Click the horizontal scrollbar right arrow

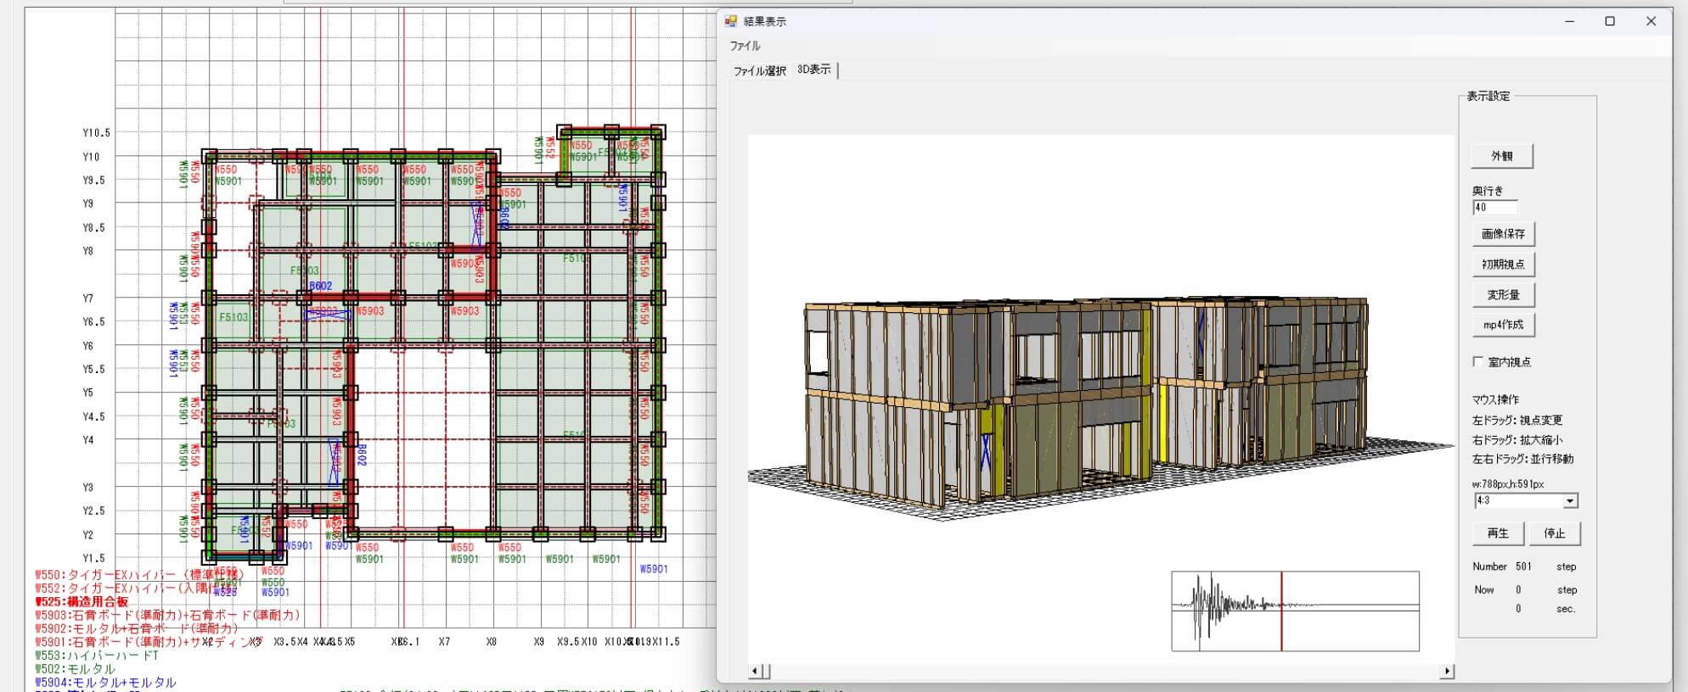click(1447, 672)
